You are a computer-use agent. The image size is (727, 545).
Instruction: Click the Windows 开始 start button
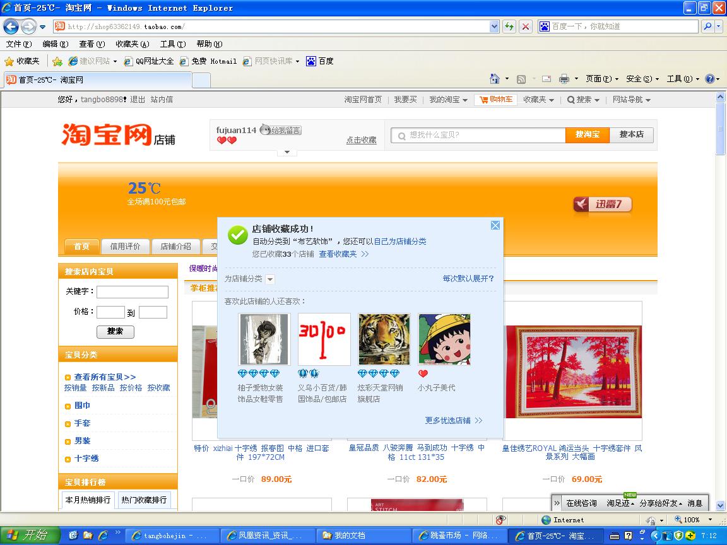30,536
